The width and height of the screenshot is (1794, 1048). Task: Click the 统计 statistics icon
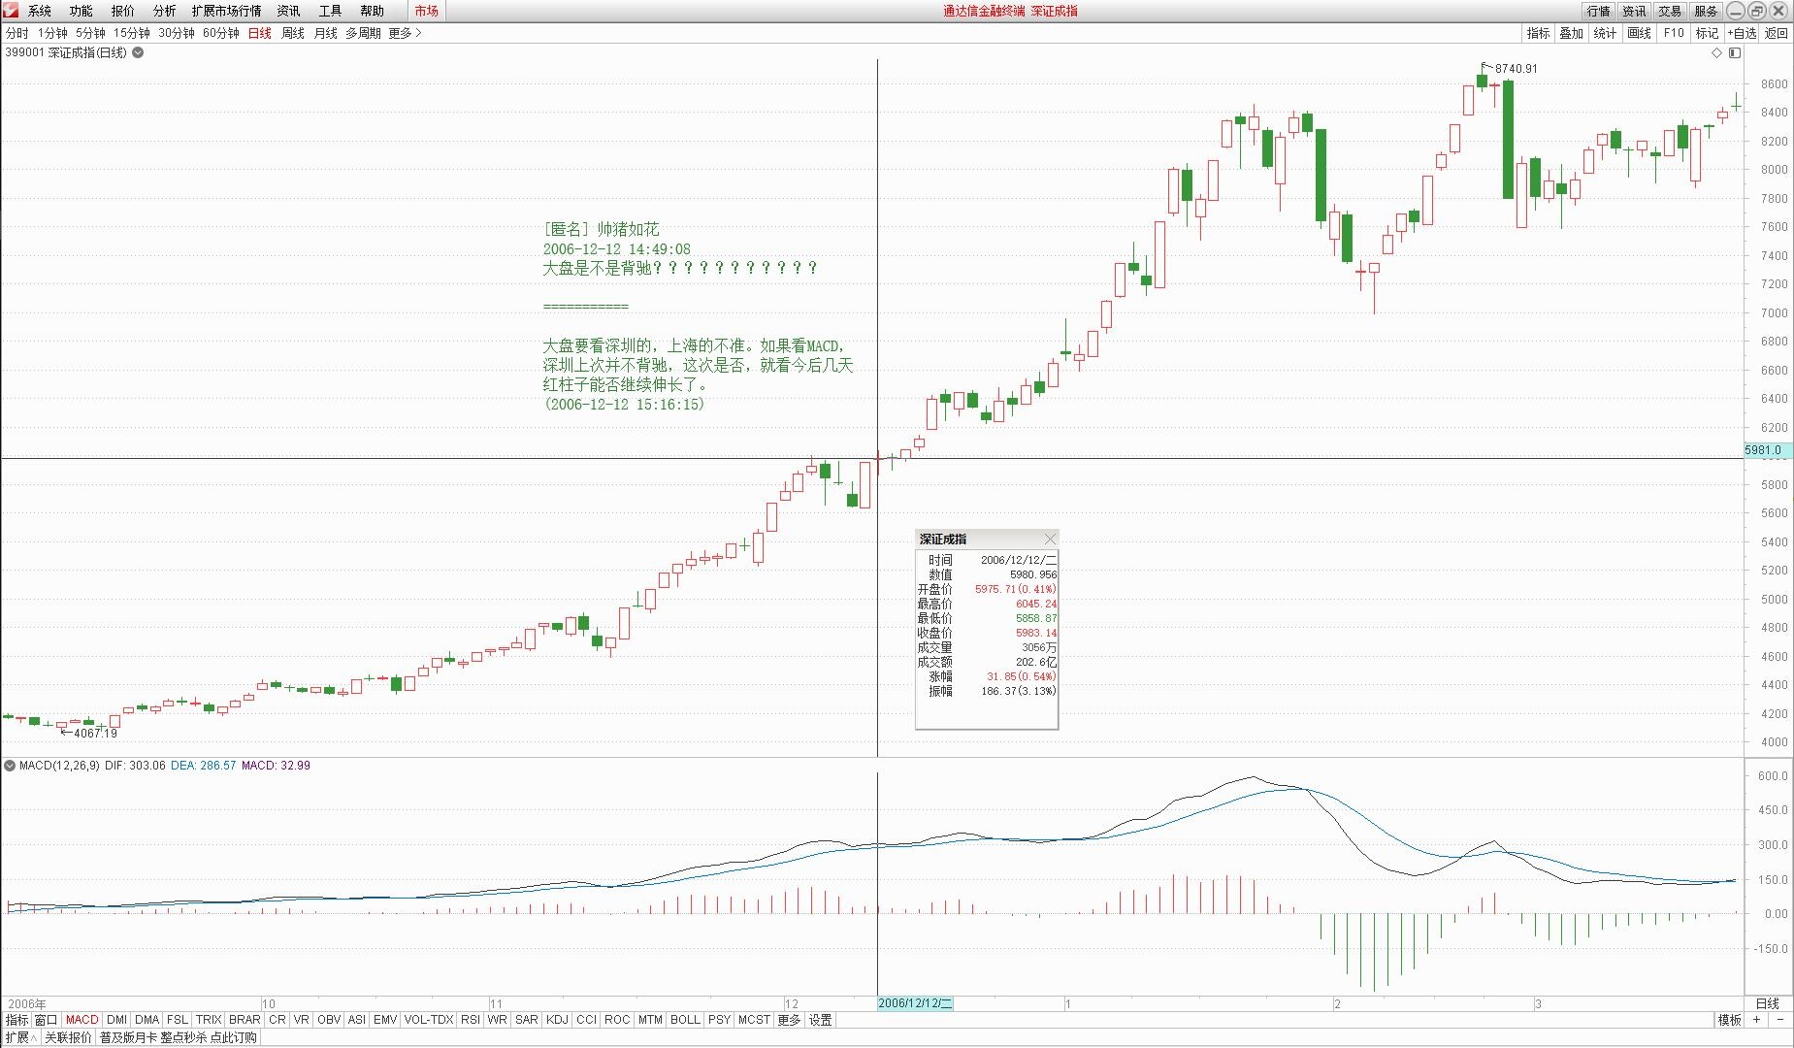(1605, 32)
